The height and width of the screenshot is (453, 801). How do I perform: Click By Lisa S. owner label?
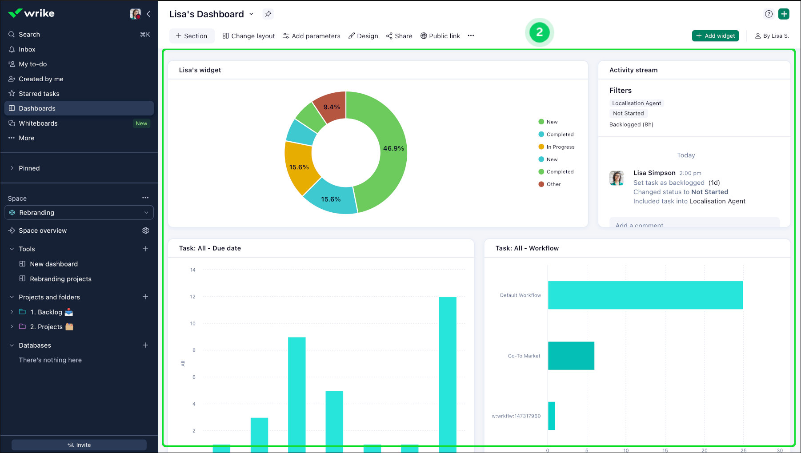(x=772, y=36)
